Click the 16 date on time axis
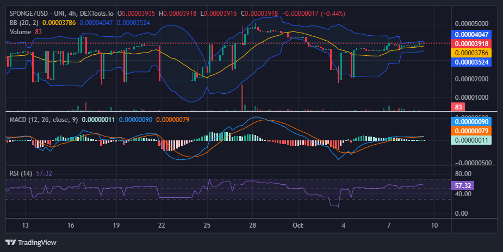This screenshot has height=252, width=503. click(71, 225)
